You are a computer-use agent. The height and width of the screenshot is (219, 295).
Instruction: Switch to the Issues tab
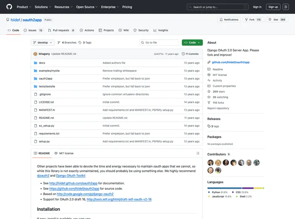click(x=33, y=30)
